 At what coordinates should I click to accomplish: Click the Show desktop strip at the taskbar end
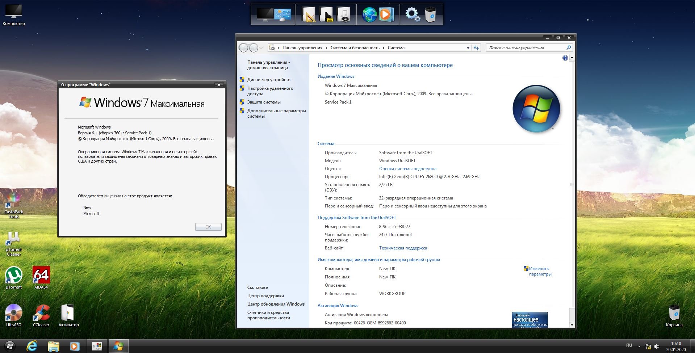click(x=692, y=346)
